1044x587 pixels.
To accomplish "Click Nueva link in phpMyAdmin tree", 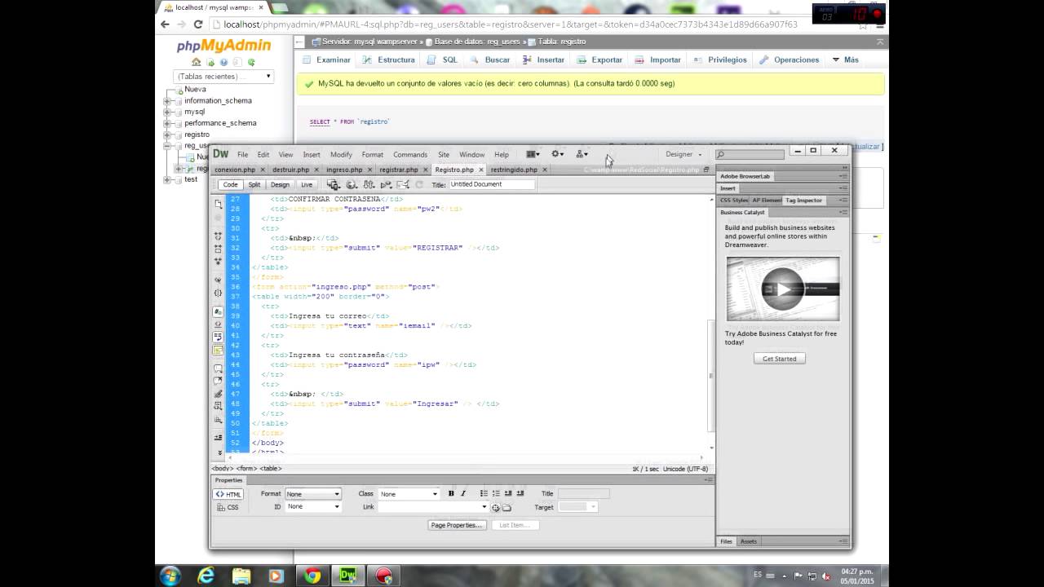I will click(x=195, y=90).
